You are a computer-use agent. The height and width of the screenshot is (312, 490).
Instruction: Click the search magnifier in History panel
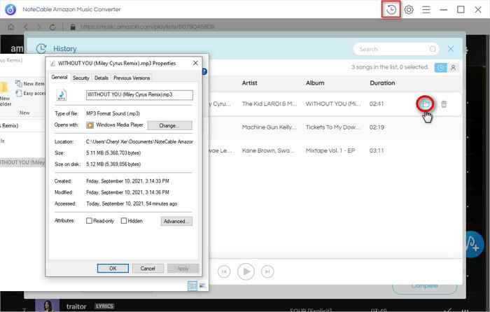(x=433, y=49)
